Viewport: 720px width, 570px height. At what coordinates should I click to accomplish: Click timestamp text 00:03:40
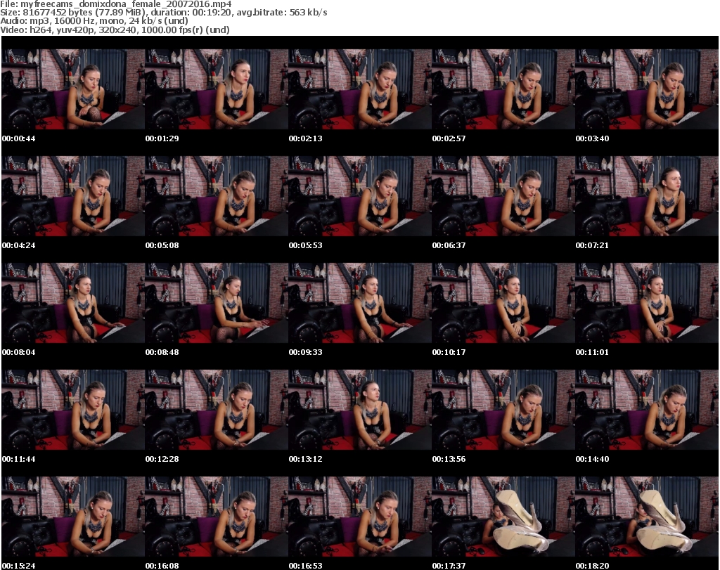tap(592, 138)
